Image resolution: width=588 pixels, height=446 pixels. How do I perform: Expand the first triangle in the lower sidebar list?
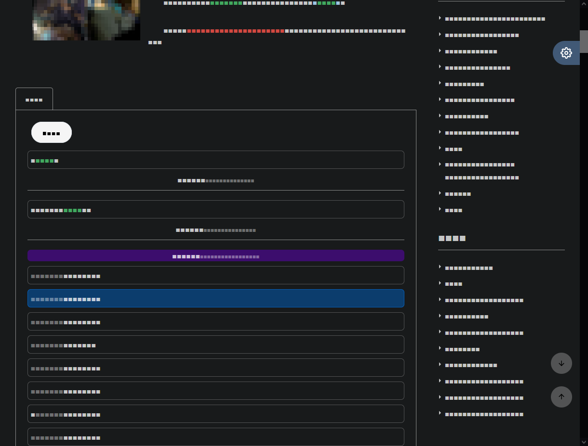[440, 267]
